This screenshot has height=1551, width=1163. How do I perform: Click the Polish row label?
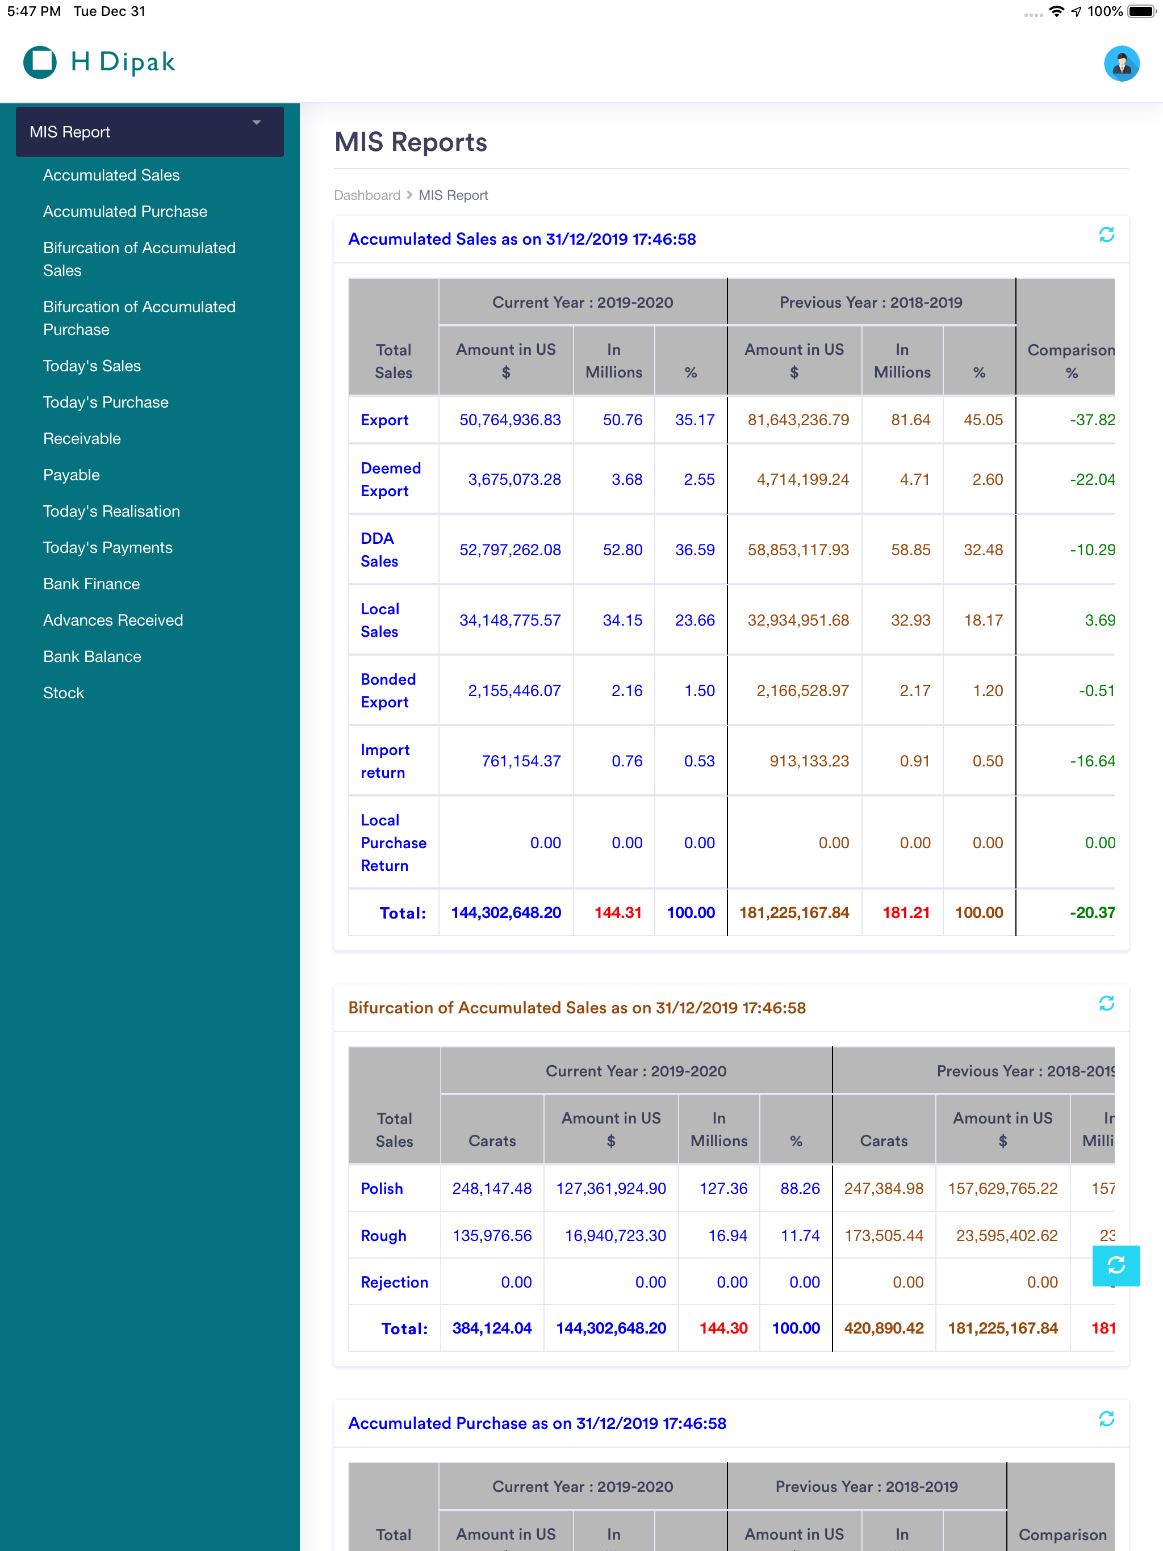click(382, 1188)
